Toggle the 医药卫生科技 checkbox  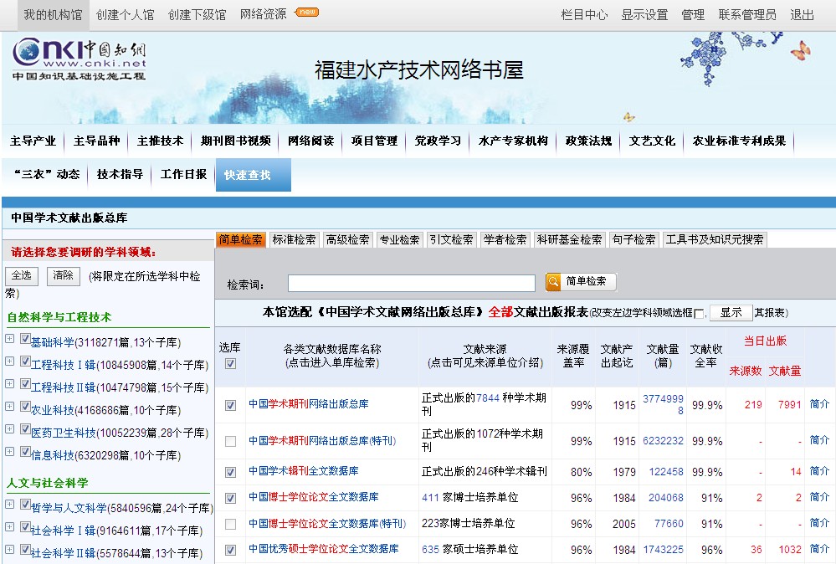pos(25,428)
